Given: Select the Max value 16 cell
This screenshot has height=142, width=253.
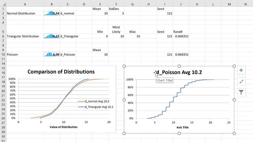Looking at the screenshot, I should point(132,36).
